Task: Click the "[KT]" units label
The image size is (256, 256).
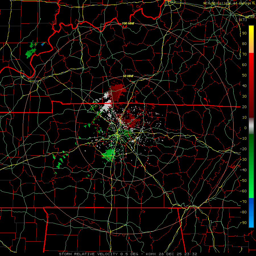Action: tap(243, 20)
